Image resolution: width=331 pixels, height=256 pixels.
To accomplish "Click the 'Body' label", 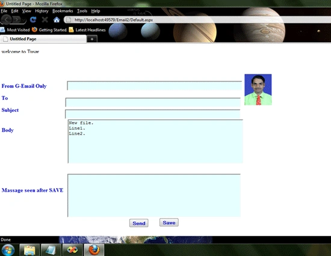I will click(x=8, y=130).
